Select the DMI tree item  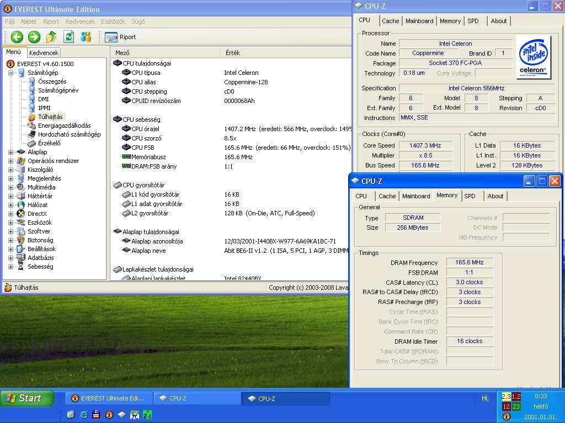click(43, 99)
